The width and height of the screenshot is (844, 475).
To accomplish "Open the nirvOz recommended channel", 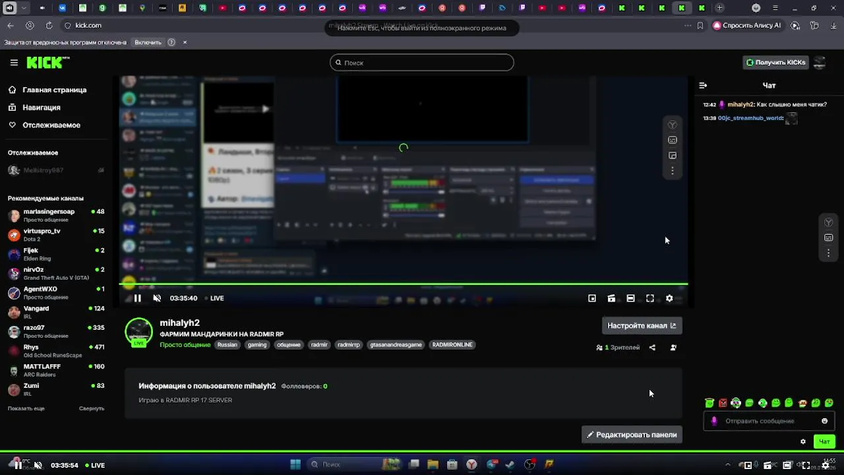I will (56, 274).
